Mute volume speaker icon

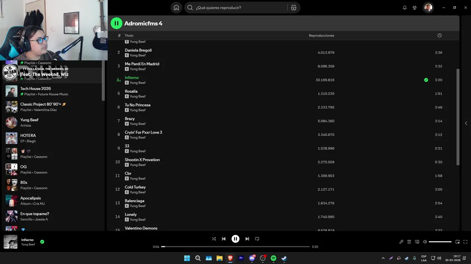(x=425, y=242)
